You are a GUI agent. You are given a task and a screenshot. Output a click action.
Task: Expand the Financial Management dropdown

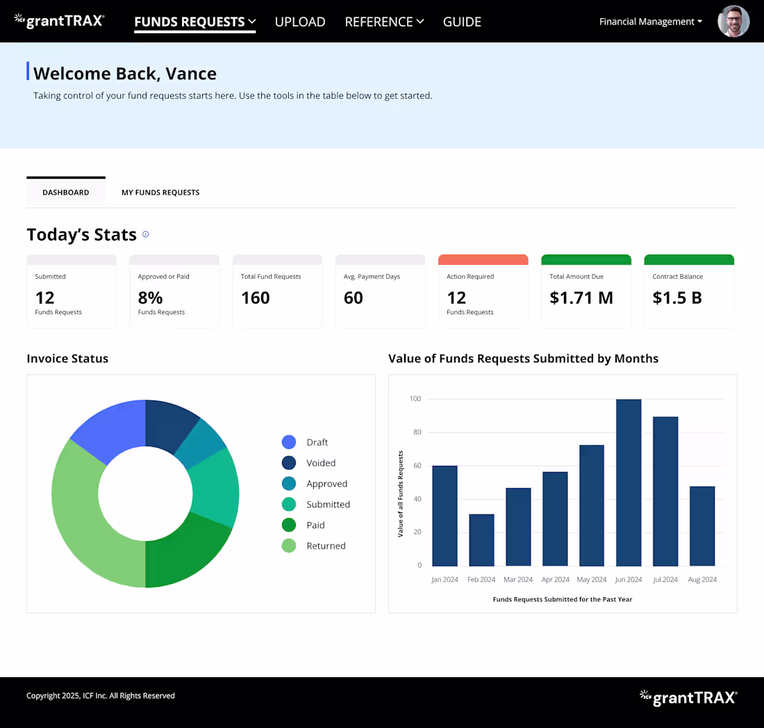(x=650, y=22)
